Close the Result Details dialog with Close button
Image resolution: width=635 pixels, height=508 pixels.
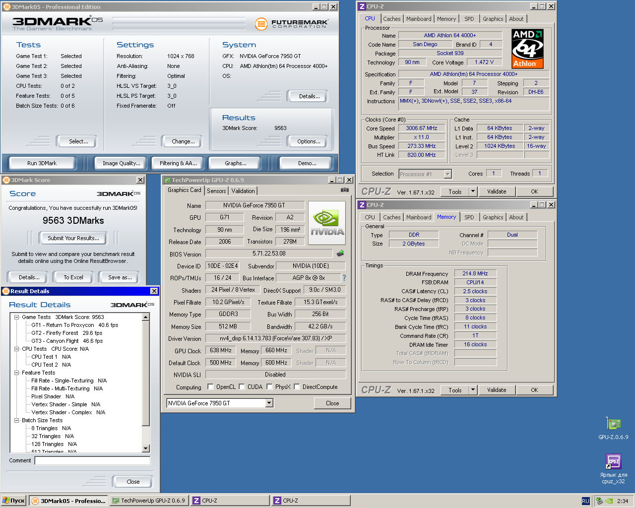tap(133, 482)
